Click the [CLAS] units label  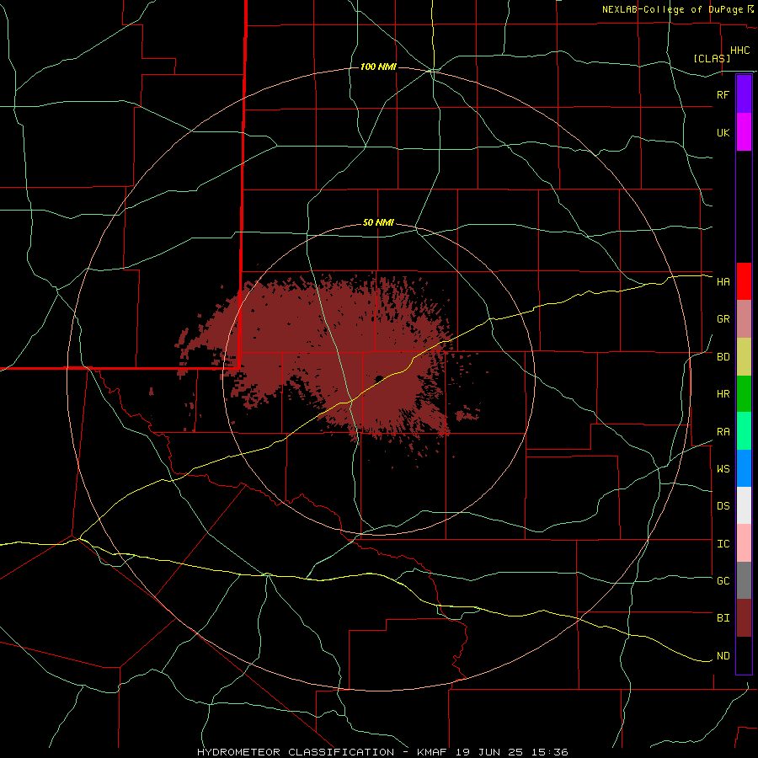712,58
